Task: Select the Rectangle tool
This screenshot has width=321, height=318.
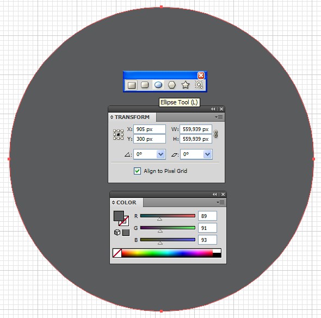Action: click(x=132, y=85)
